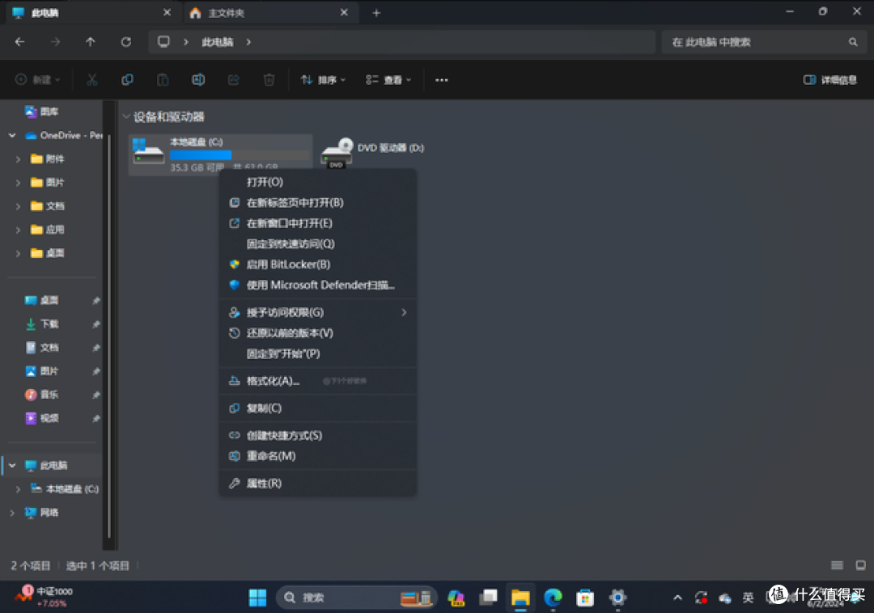Click 下载 in quick access sidebar
This screenshot has width=874, height=613.
tap(49, 323)
